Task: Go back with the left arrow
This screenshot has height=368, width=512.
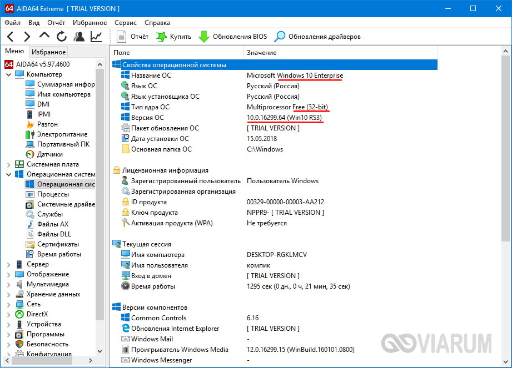Action: point(11,37)
